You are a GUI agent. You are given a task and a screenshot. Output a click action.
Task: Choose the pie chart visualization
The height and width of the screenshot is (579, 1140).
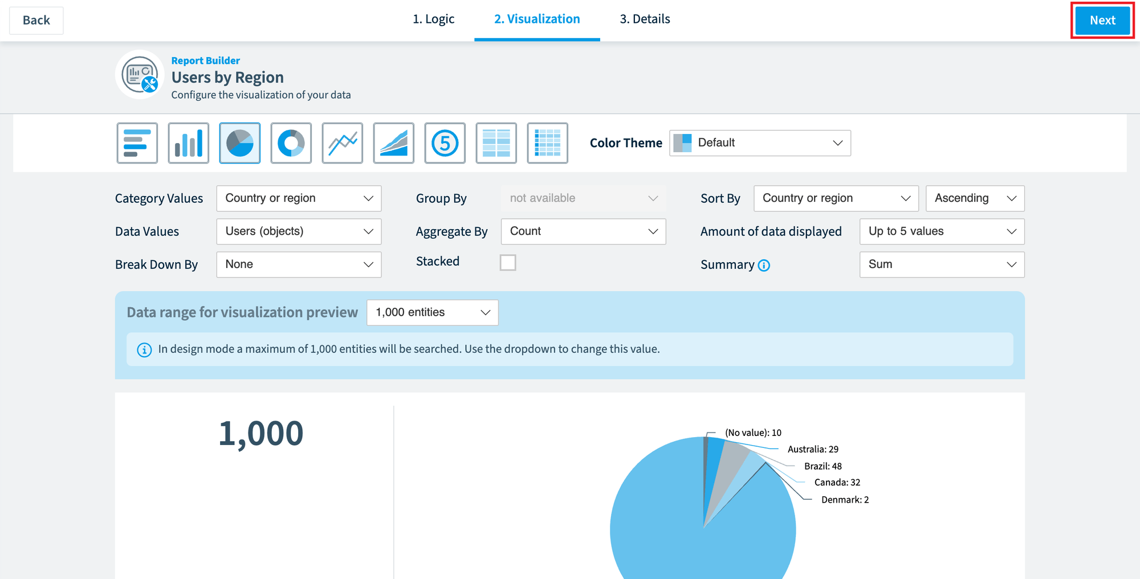240,143
